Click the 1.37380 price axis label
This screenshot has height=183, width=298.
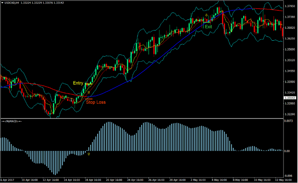tap(289, 17)
